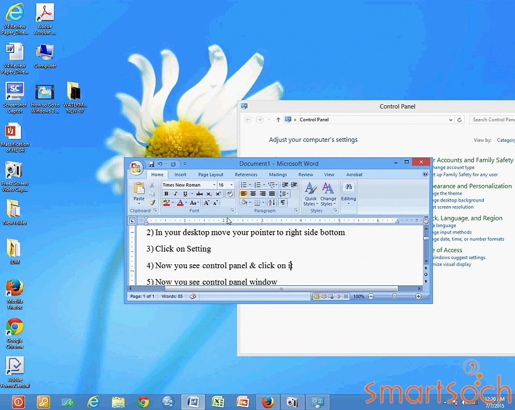
Task: Click Control Panel Up arrow button
Action: pyautogui.click(x=278, y=120)
